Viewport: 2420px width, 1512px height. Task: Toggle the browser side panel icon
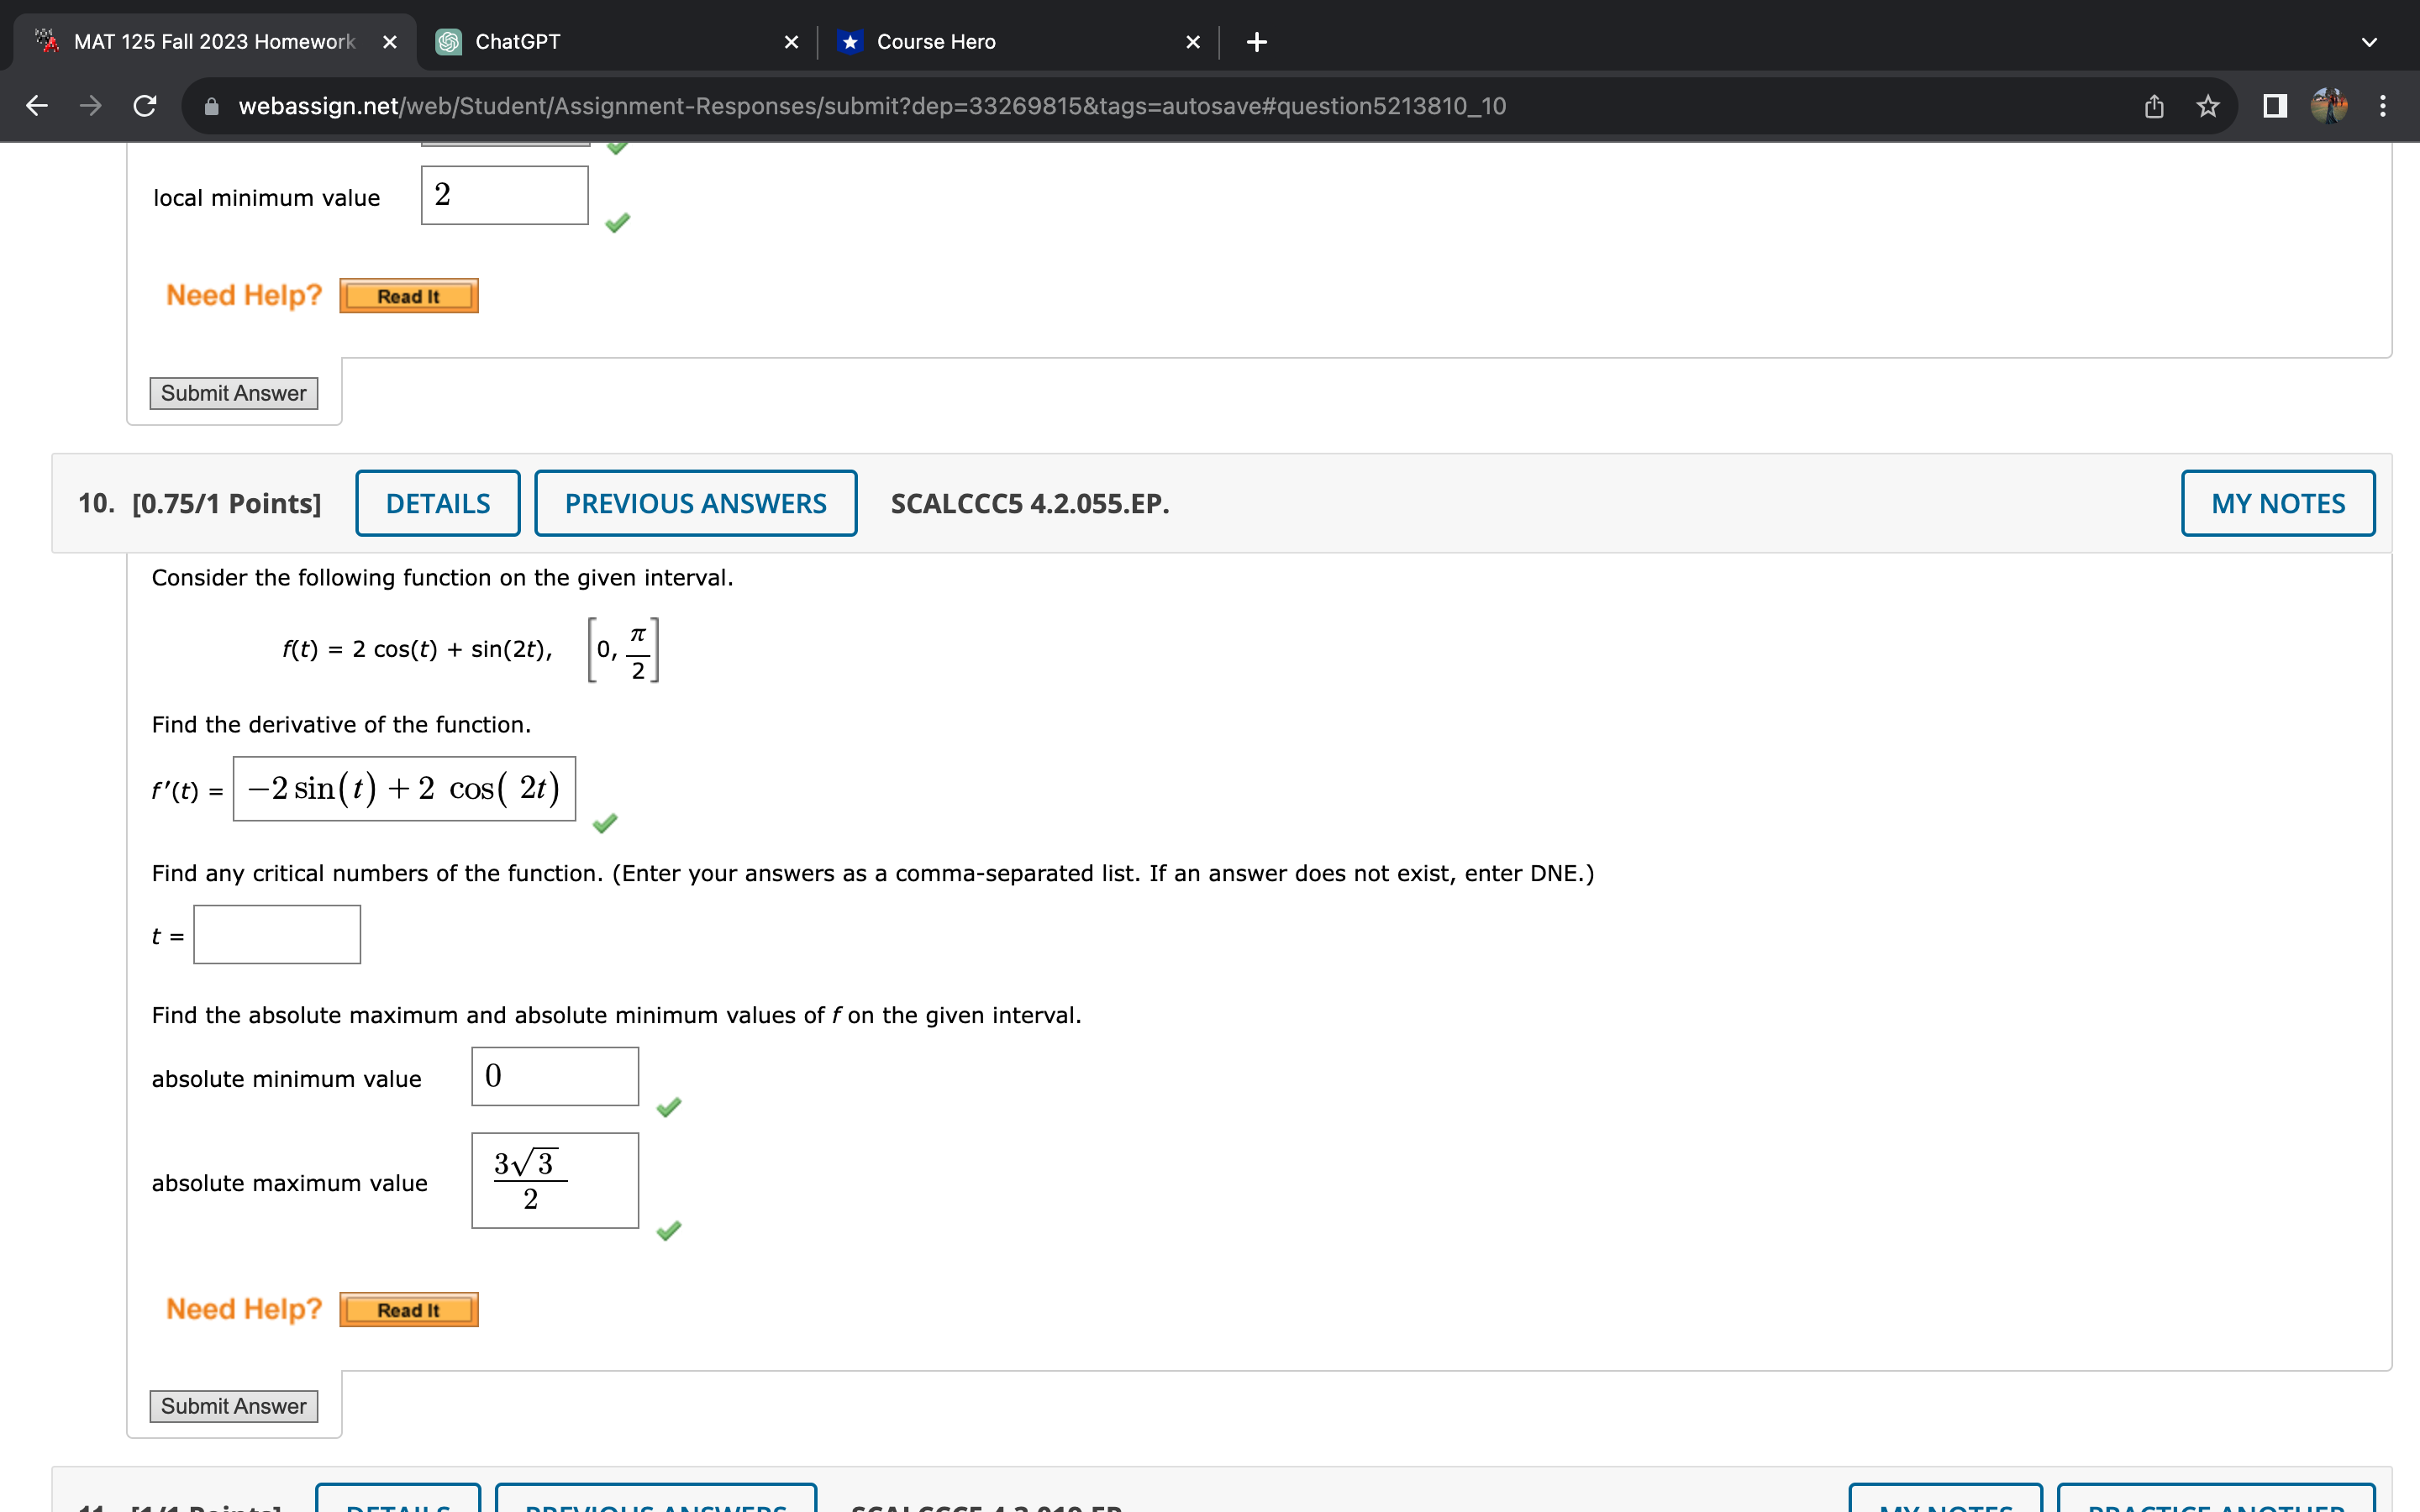coord(2275,106)
